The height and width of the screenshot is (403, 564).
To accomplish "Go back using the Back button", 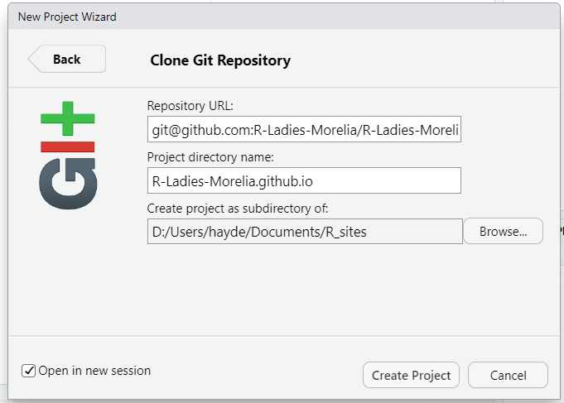I will click(67, 59).
